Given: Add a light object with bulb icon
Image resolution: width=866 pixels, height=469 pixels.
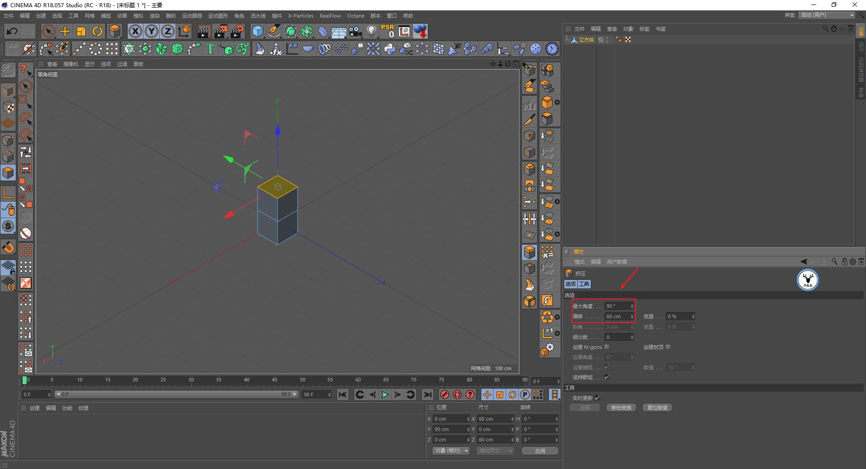Looking at the screenshot, I should (x=371, y=31).
